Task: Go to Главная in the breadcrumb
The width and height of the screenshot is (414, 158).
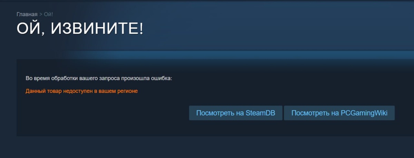Action: tap(27, 14)
